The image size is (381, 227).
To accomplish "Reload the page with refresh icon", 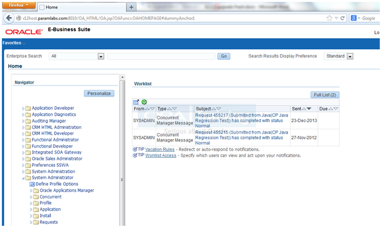I will coord(342,18).
